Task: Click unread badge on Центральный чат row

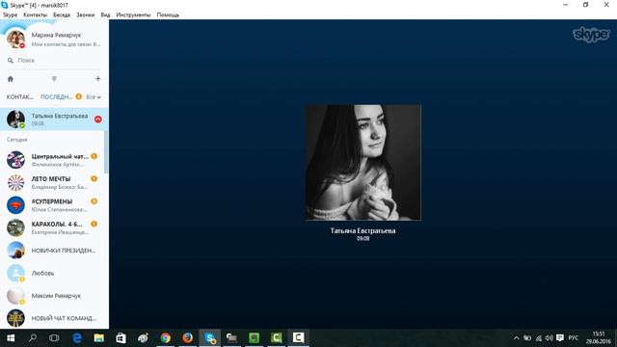Action: coord(94,156)
